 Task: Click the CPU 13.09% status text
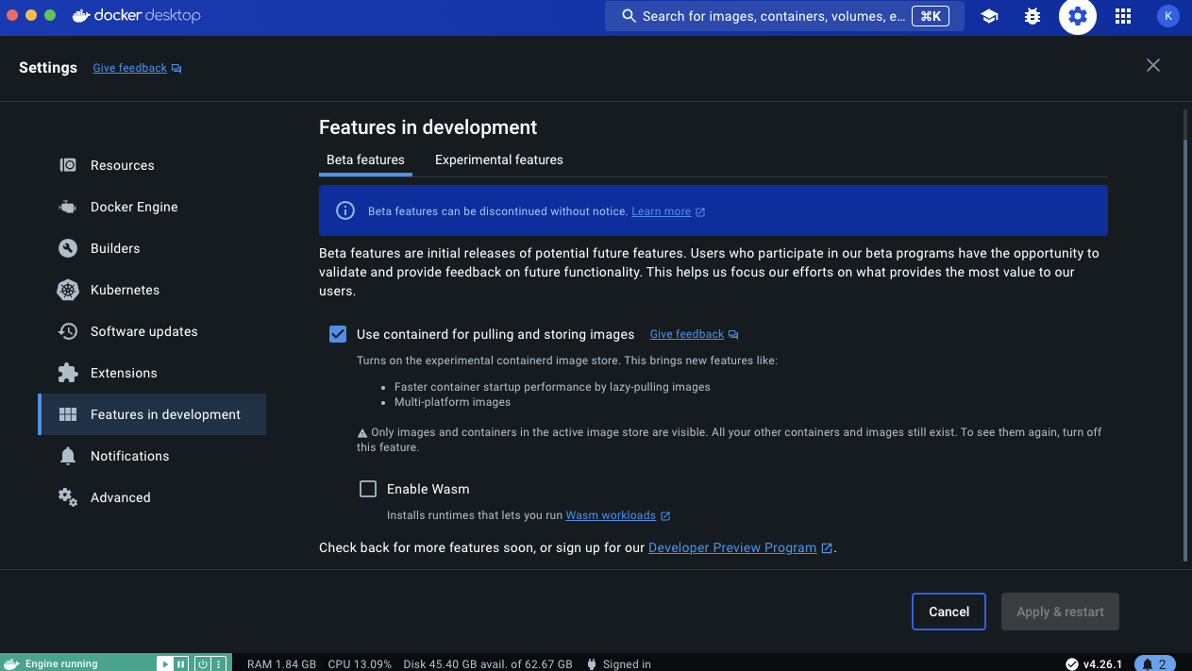[x=360, y=663]
